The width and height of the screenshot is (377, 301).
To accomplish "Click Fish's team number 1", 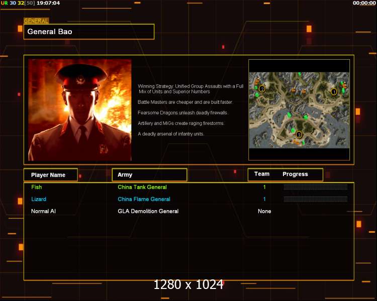I will click(264, 187).
